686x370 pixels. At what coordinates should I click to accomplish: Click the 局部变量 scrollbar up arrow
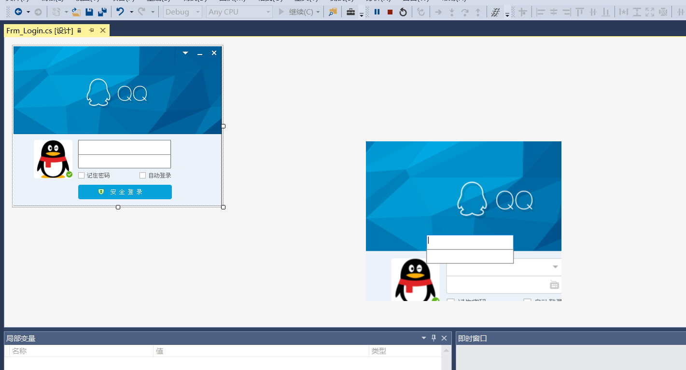click(x=446, y=351)
